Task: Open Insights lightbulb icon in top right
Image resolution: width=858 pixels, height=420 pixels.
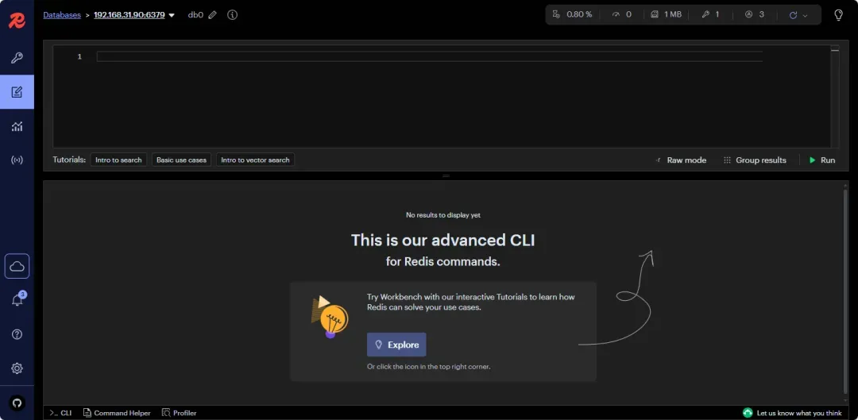Action: [838, 15]
